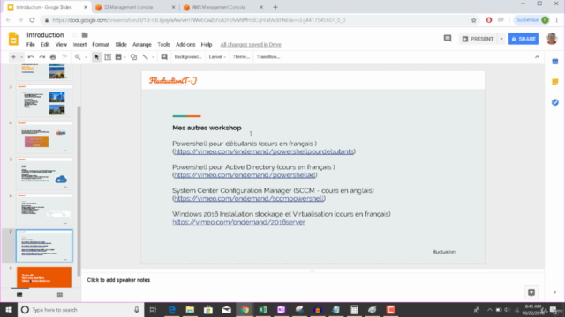Open the Arrange menu
Screen dimensions: 565x317
[142, 45]
